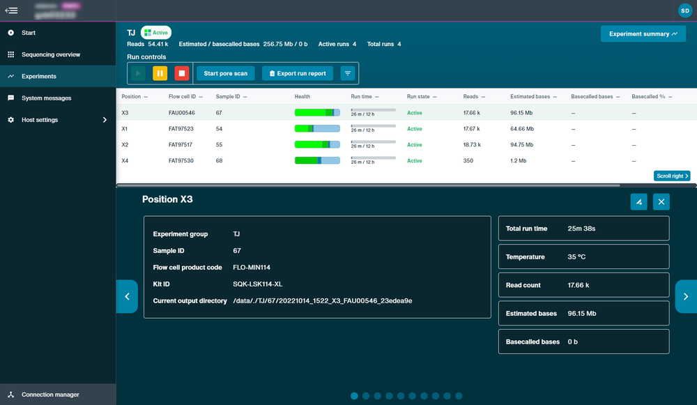Click the chart icon beside the panel close button
The image size is (697, 405).
[638, 202]
